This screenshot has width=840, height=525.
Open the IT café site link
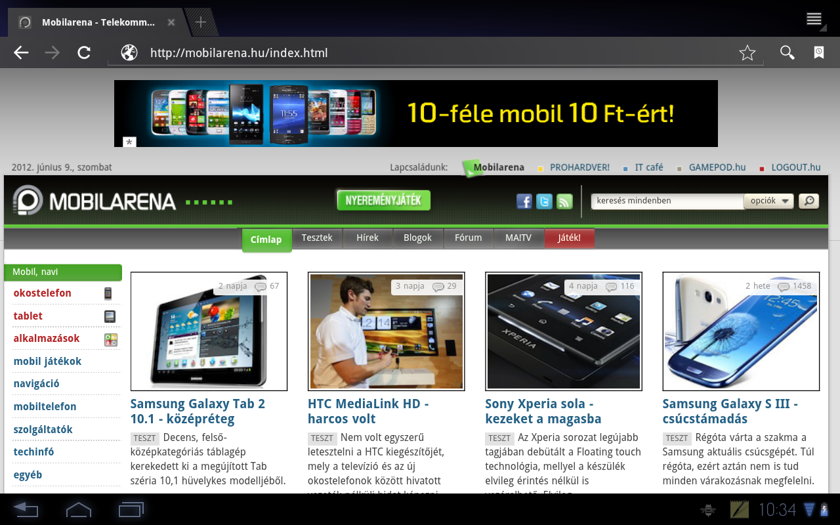coord(649,167)
